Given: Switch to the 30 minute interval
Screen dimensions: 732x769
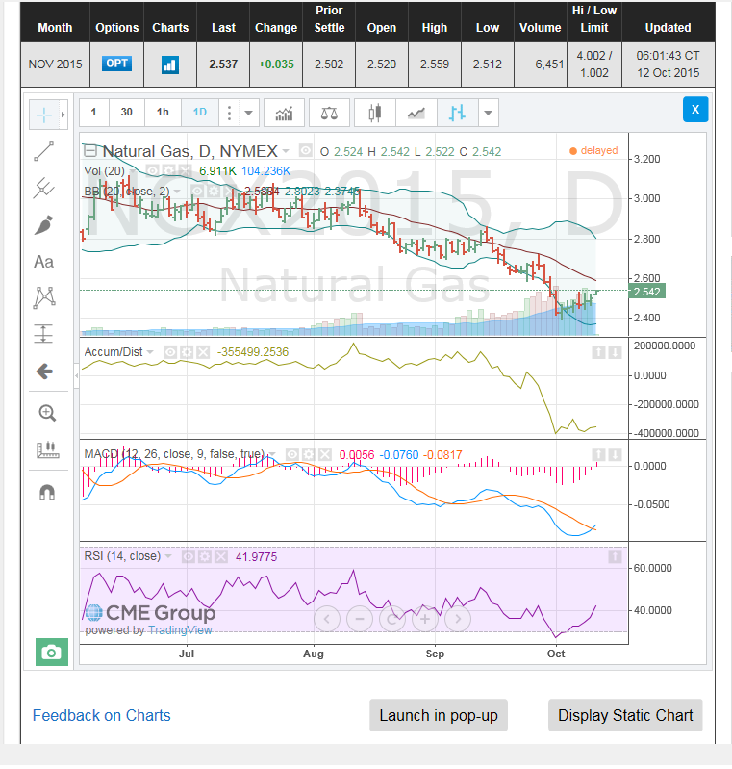Looking at the screenshot, I should pos(126,113).
